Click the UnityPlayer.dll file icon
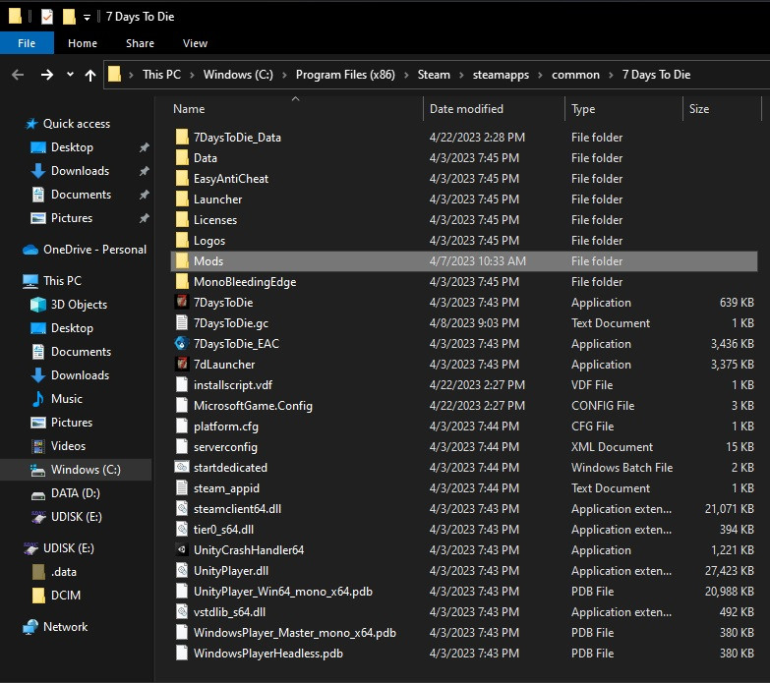Image resolution: width=770 pixels, height=683 pixels. pos(182,570)
